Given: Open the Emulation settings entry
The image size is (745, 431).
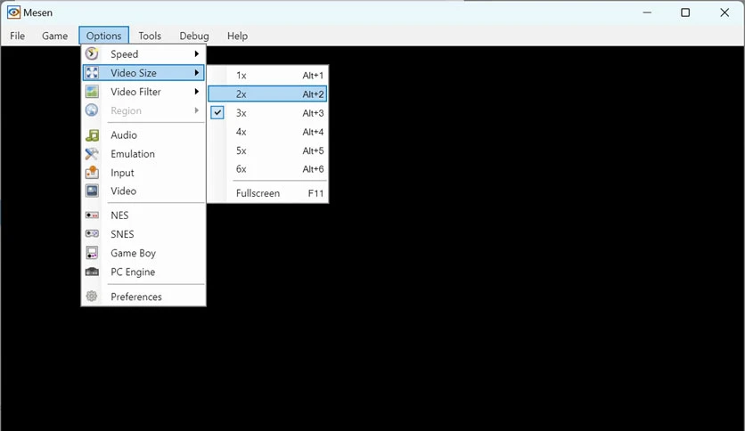Looking at the screenshot, I should pyautogui.click(x=143, y=154).
